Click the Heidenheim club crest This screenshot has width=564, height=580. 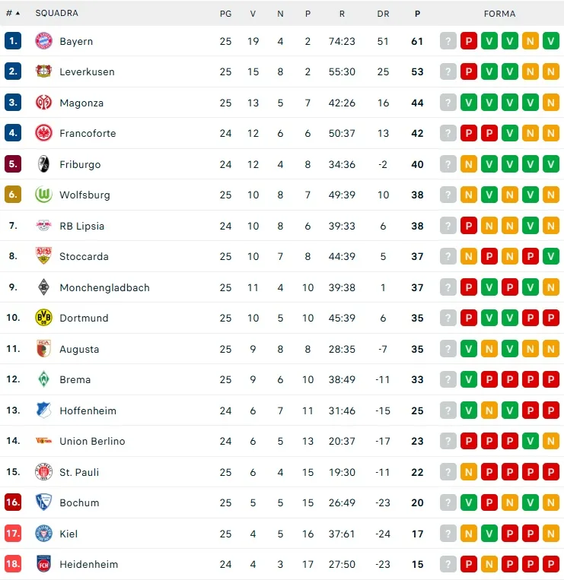[x=43, y=564]
